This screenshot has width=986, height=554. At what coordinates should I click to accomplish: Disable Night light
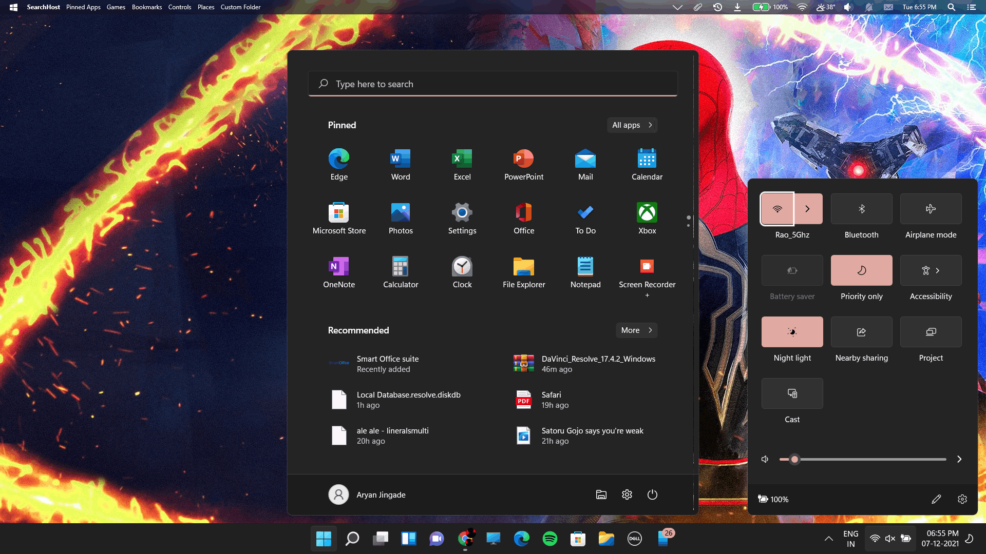[792, 332]
